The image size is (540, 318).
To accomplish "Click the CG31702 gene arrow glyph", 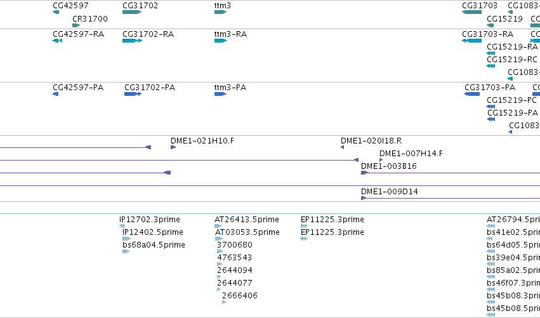I will point(132,12).
